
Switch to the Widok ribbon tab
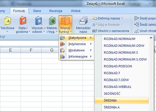pyautogui.click(x=76, y=11)
